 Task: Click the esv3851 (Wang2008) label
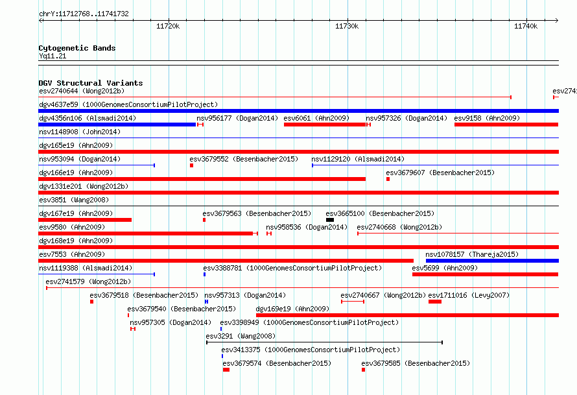pyautogui.click(x=74, y=200)
